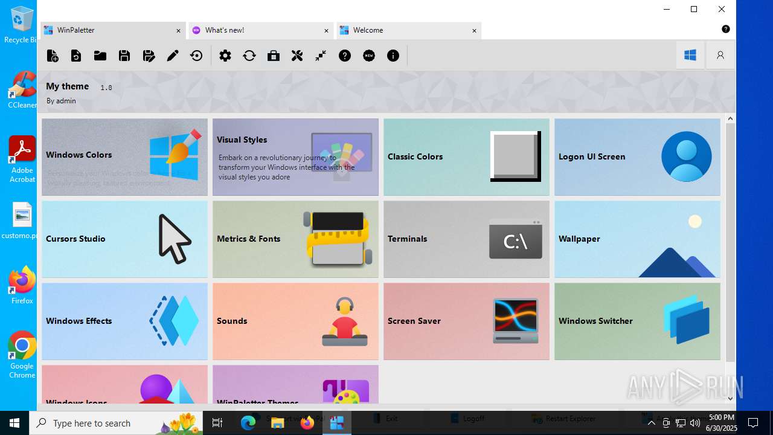The height and width of the screenshot is (435, 773).
Task: Click the circular refresh arrows icon
Action: (249, 56)
